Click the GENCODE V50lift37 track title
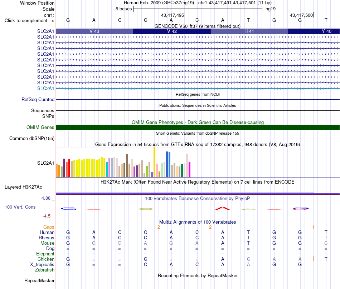This screenshot has height=289, width=340. pos(198,26)
